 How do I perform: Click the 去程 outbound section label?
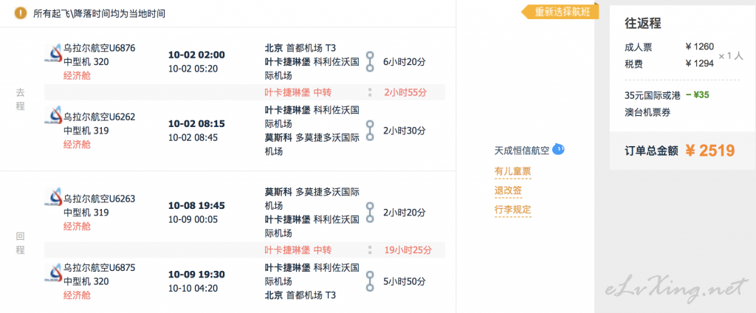tap(21, 100)
